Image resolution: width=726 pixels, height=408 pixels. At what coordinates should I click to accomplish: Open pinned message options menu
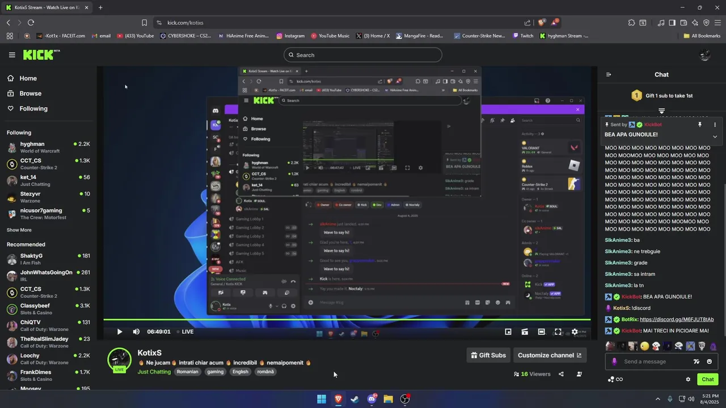715,125
